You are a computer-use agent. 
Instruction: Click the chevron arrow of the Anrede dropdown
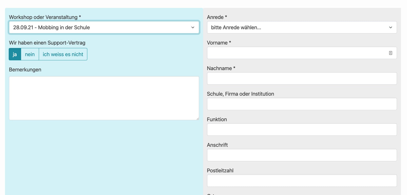[391, 27]
